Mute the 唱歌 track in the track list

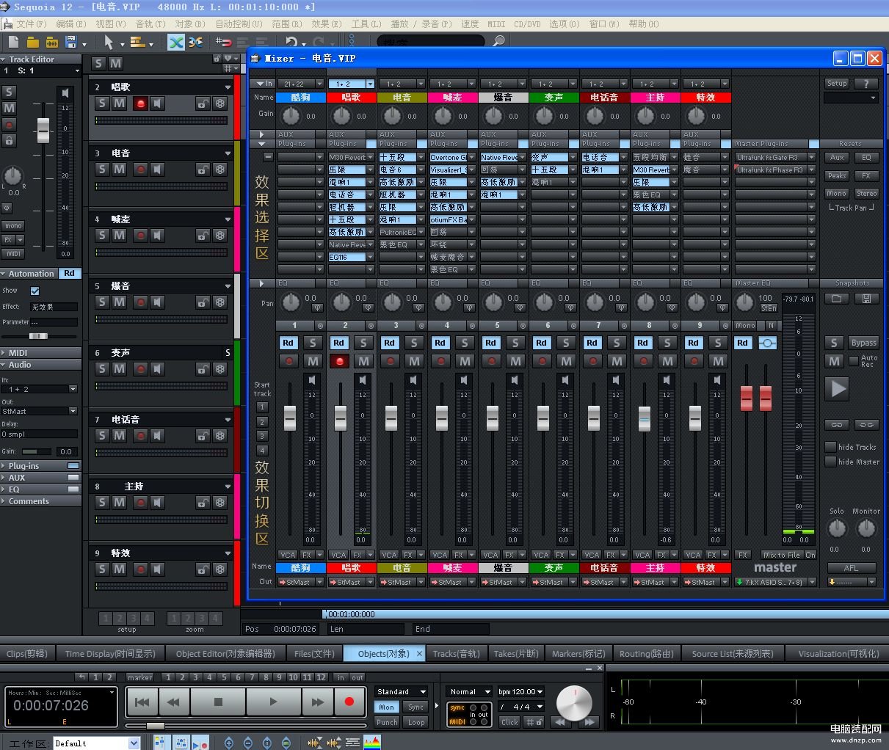point(119,103)
